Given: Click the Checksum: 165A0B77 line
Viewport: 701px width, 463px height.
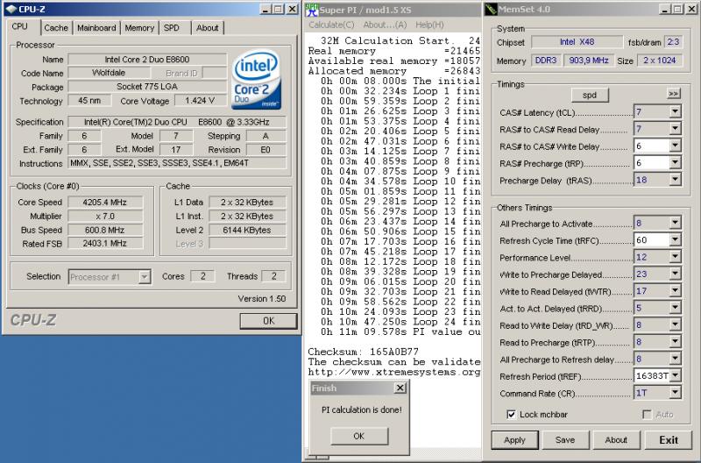Looking at the screenshot, I should tap(363, 352).
